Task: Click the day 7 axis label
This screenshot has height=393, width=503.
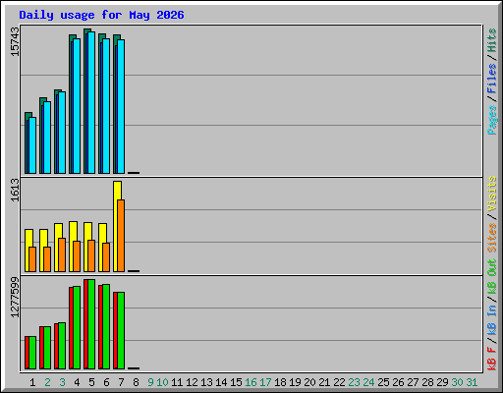Action: click(121, 382)
